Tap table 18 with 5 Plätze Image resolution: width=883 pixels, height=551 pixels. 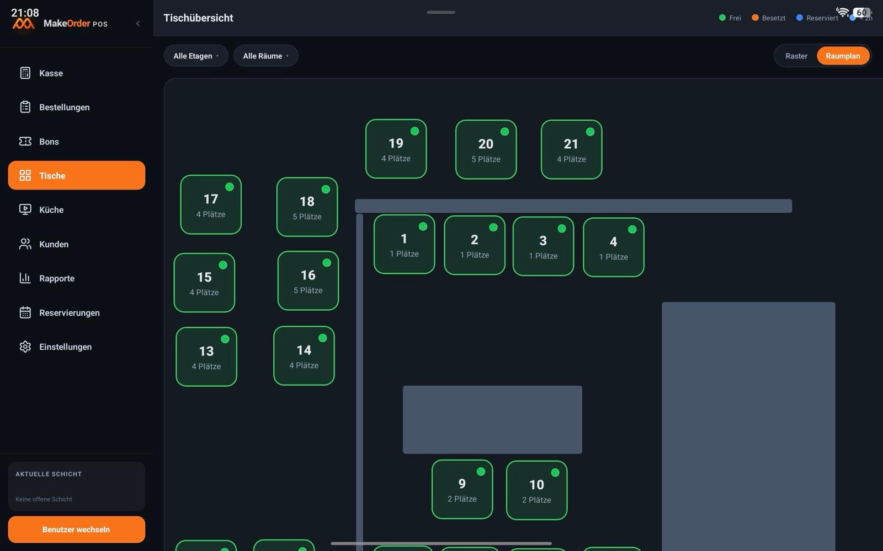[x=307, y=207]
